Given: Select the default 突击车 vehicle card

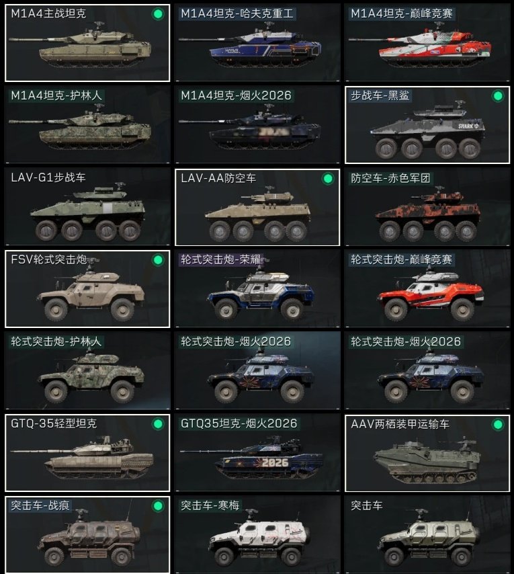Looking at the screenshot, I should (427, 535).
